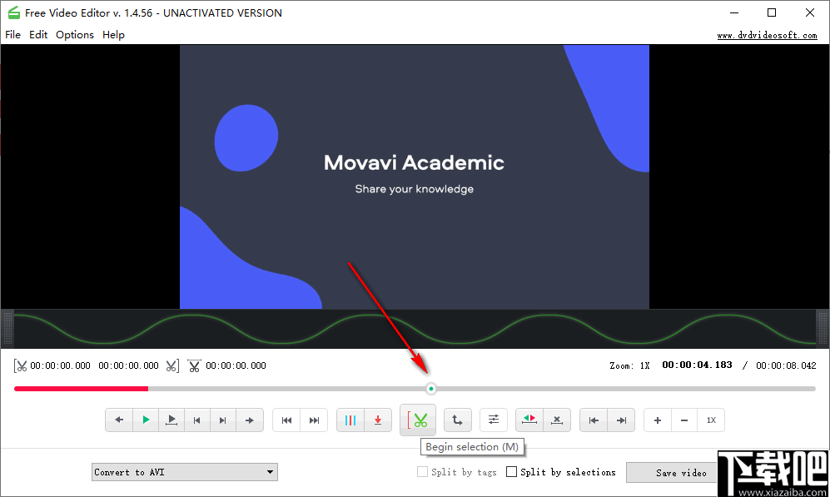The image size is (830, 497).
Task: Select the Begin selection scissors tool
Action: tap(417, 420)
